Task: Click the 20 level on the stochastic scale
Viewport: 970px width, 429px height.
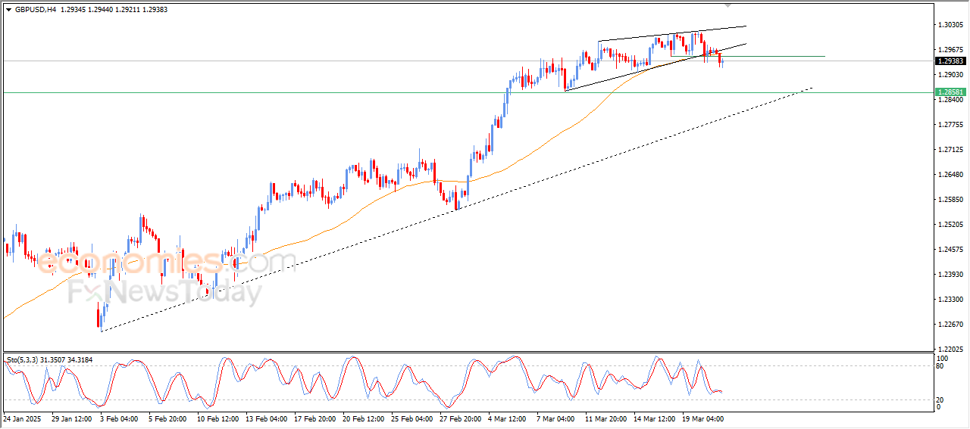Action: 941,399
